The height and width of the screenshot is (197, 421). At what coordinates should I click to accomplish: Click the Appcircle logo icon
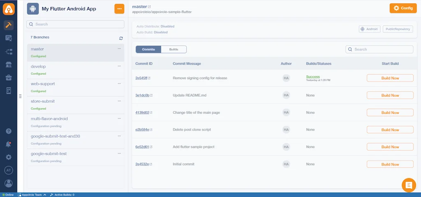[x=9, y=9]
